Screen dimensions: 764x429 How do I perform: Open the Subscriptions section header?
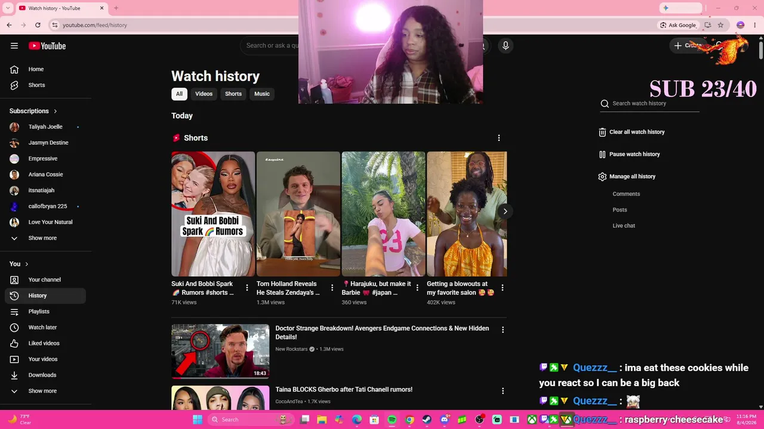click(33, 111)
